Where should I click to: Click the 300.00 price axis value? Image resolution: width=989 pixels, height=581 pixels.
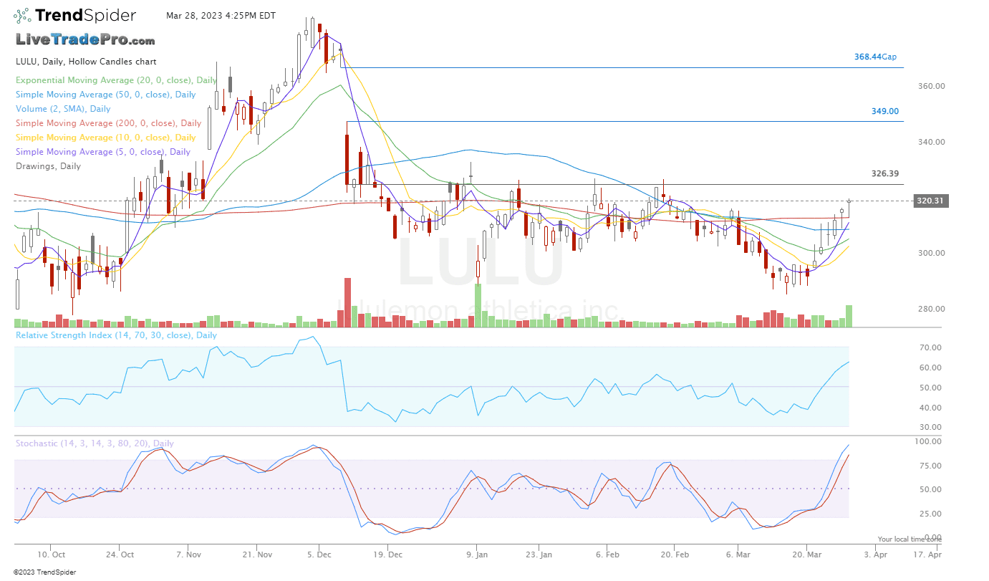point(931,253)
